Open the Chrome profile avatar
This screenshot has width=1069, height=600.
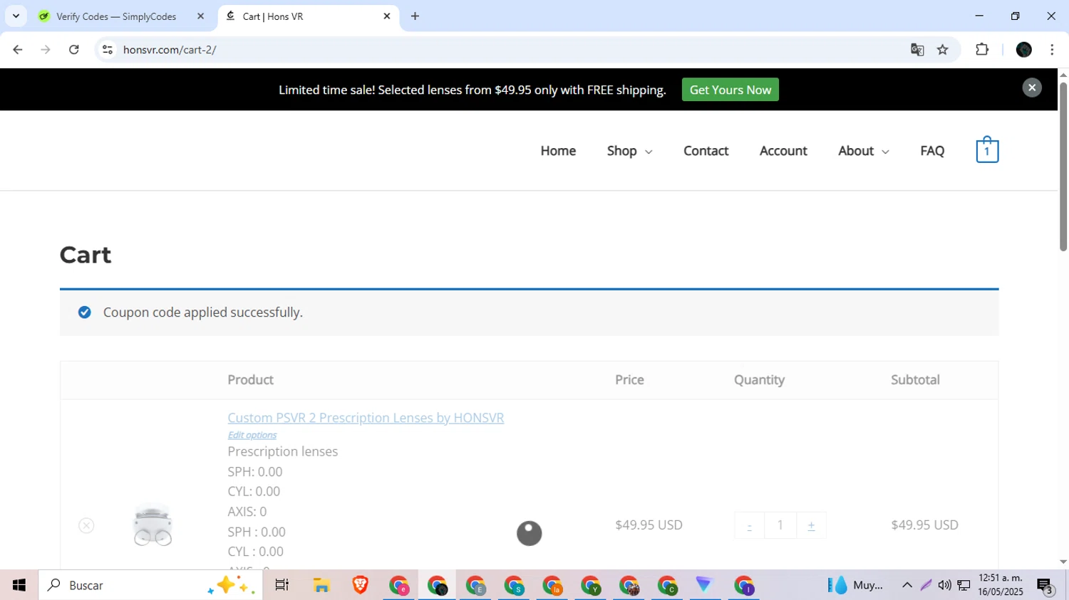tap(1024, 50)
